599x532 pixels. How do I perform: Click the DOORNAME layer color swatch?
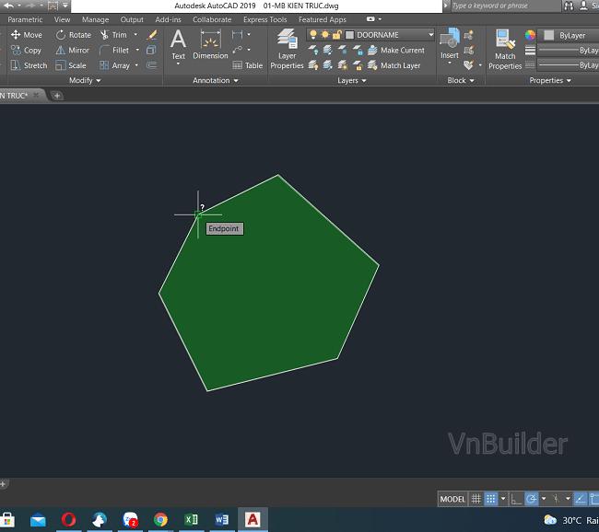(349, 35)
